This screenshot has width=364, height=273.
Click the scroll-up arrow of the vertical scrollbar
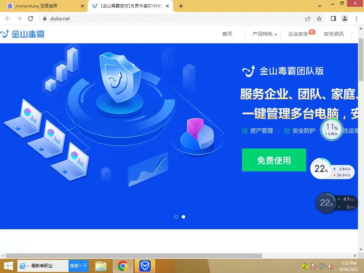click(361, 28)
